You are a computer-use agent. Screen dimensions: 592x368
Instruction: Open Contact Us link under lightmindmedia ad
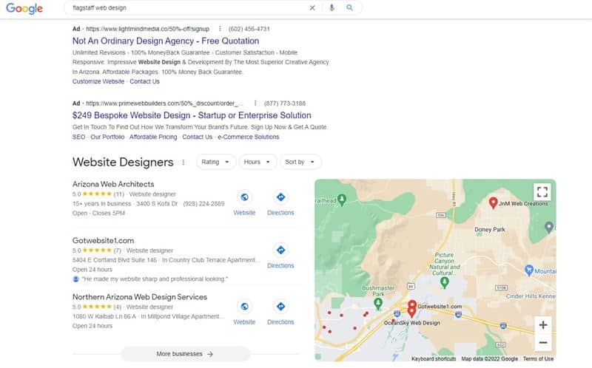144,81
